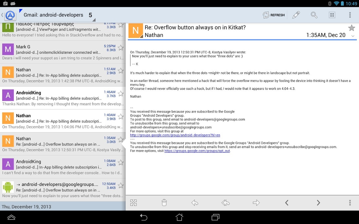This screenshot has width=359, height=224.
Task: Open the clock showing 10:49
Action: (351, 3)
